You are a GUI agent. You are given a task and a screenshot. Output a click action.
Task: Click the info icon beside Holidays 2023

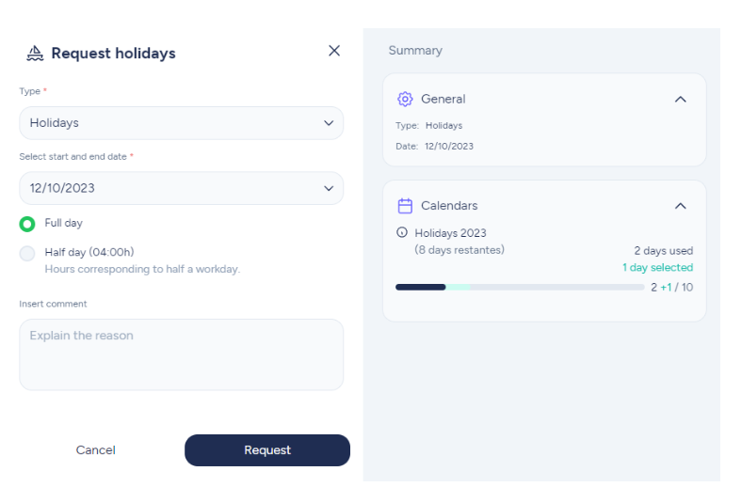pyautogui.click(x=402, y=232)
